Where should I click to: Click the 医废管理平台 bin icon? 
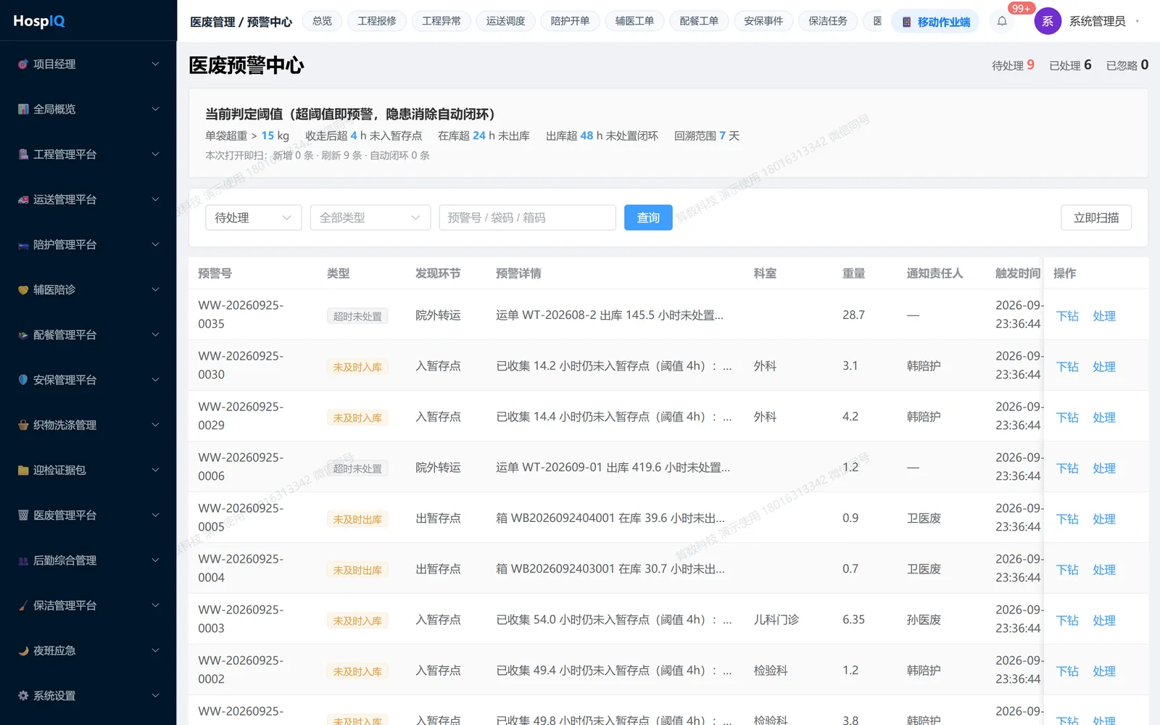(23, 515)
